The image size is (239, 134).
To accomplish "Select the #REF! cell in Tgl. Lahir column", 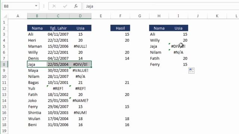I will [x=58, y=89].
